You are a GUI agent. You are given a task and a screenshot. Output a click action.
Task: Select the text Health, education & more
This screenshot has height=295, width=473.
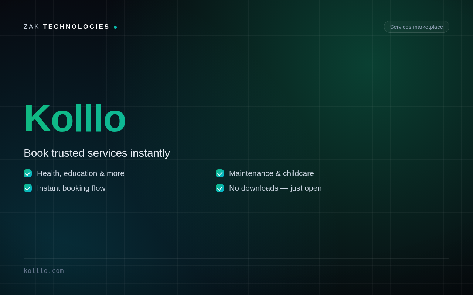[81, 173]
